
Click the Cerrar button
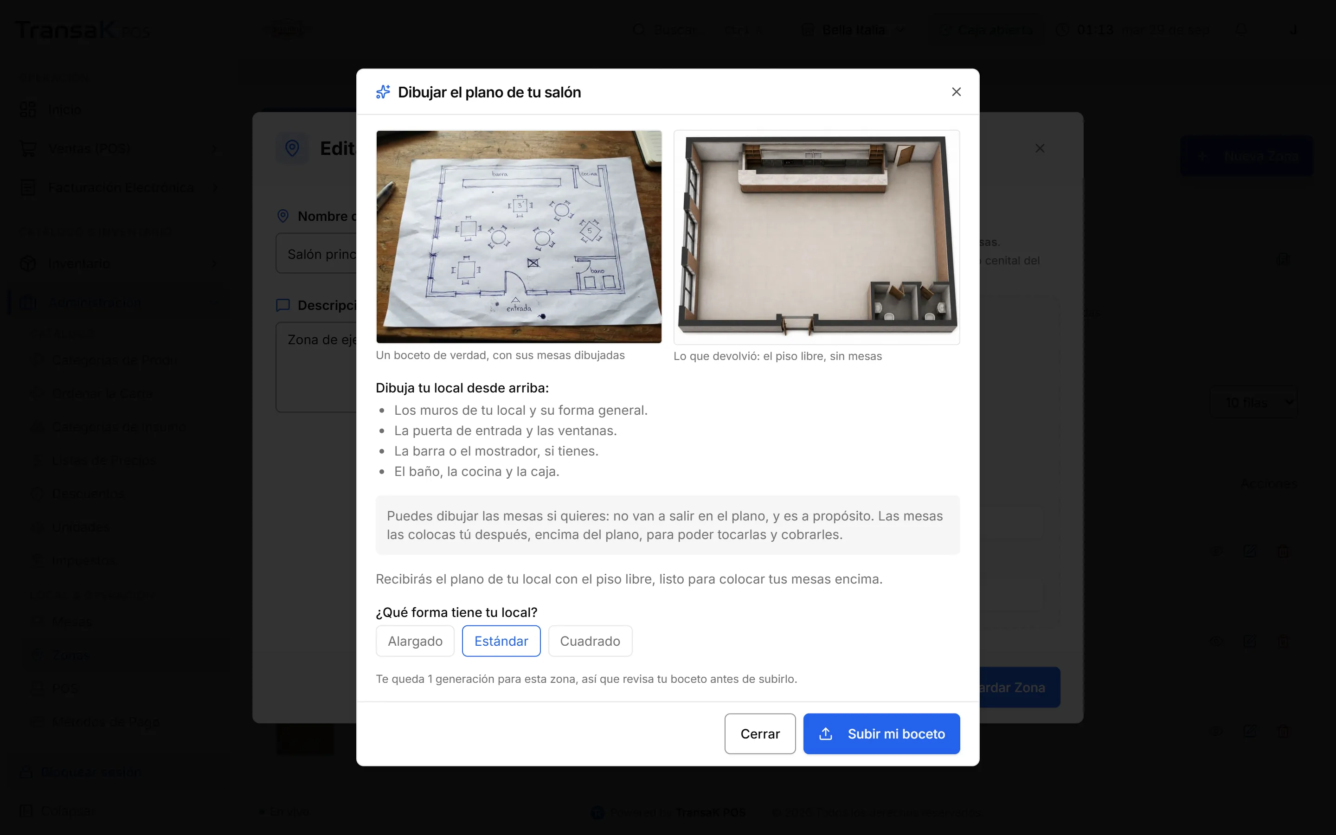click(760, 733)
